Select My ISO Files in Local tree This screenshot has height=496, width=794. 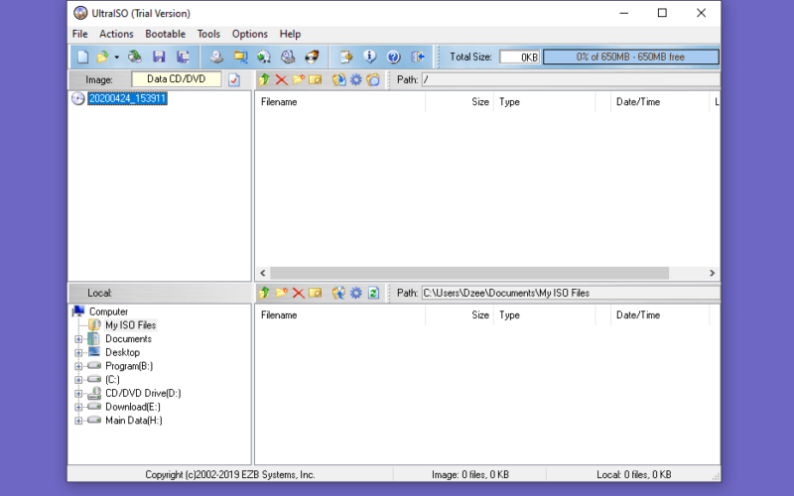coord(130,325)
